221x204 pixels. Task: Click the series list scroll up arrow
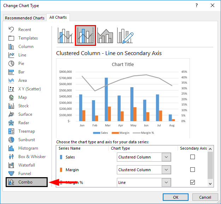click(x=210, y=149)
